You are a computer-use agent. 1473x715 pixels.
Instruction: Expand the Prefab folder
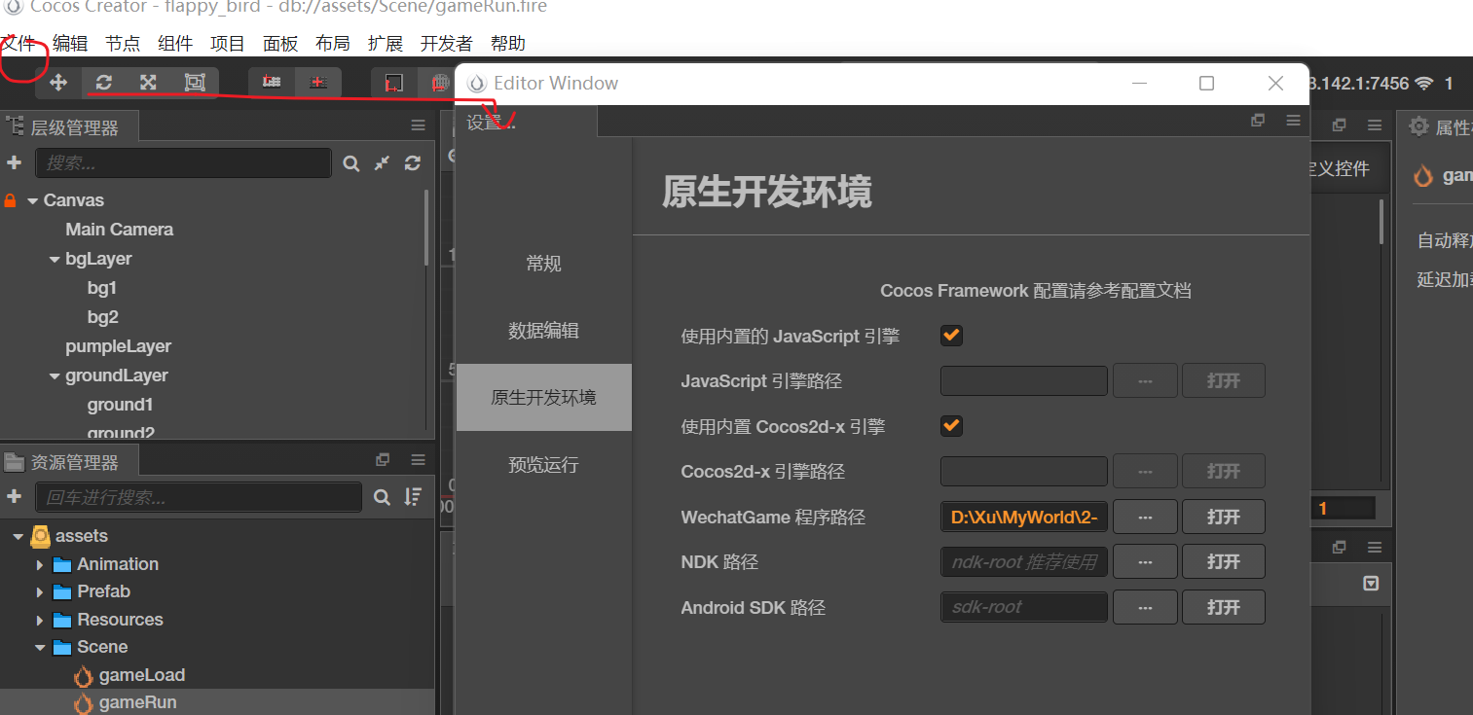coord(40,591)
